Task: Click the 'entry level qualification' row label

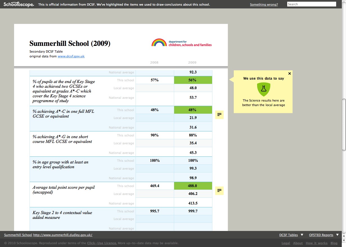Action: 60,164
